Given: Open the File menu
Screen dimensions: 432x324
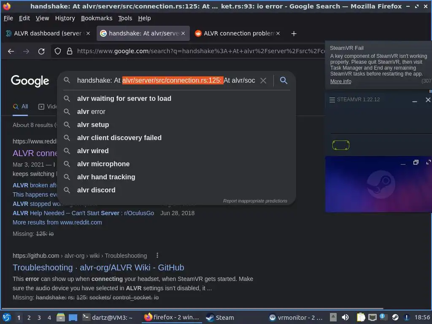Looking at the screenshot, I should 8,18.
